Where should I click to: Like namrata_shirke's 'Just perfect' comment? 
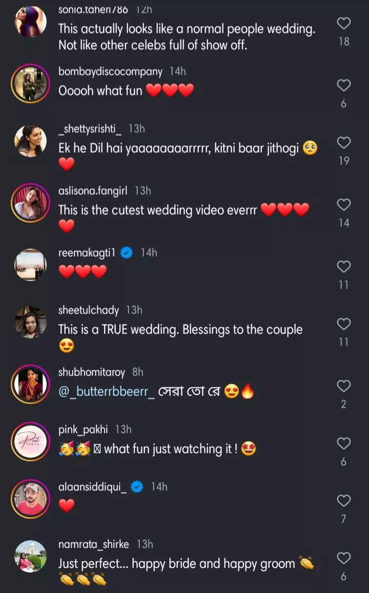pos(344,558)
